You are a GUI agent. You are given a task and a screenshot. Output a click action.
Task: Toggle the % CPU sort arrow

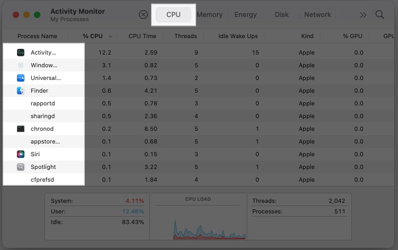coord(110,37)
